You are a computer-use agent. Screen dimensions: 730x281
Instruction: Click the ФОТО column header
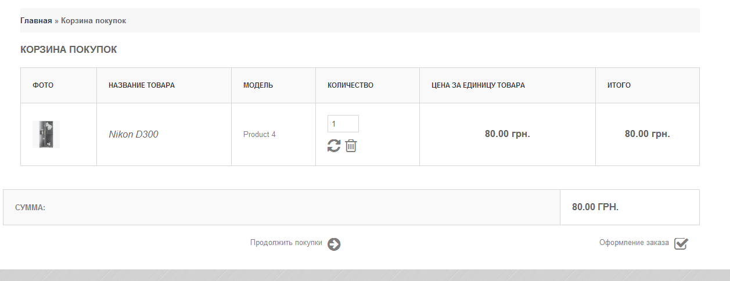click(x=43, y=85)
